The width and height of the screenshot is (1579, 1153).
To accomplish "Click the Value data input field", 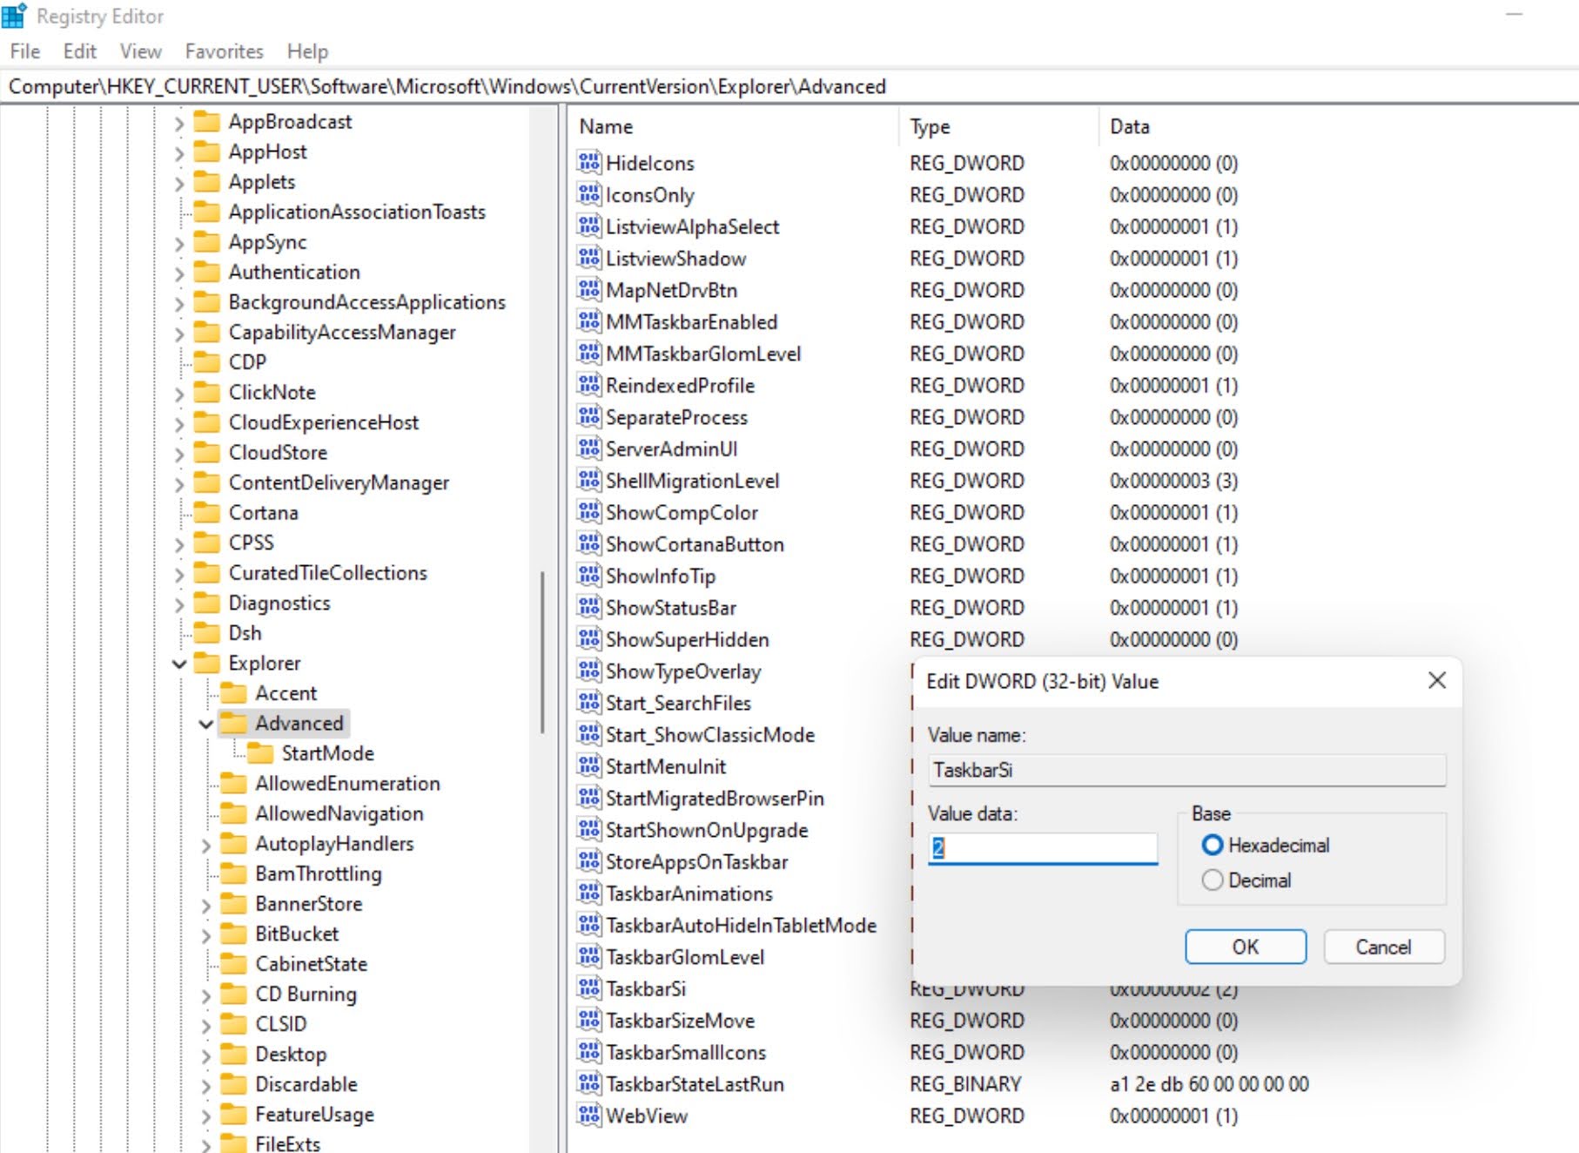I will [x=1042, y=848].
